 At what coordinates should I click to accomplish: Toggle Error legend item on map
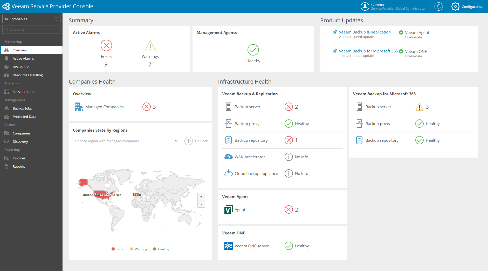(x=118, y=249)
